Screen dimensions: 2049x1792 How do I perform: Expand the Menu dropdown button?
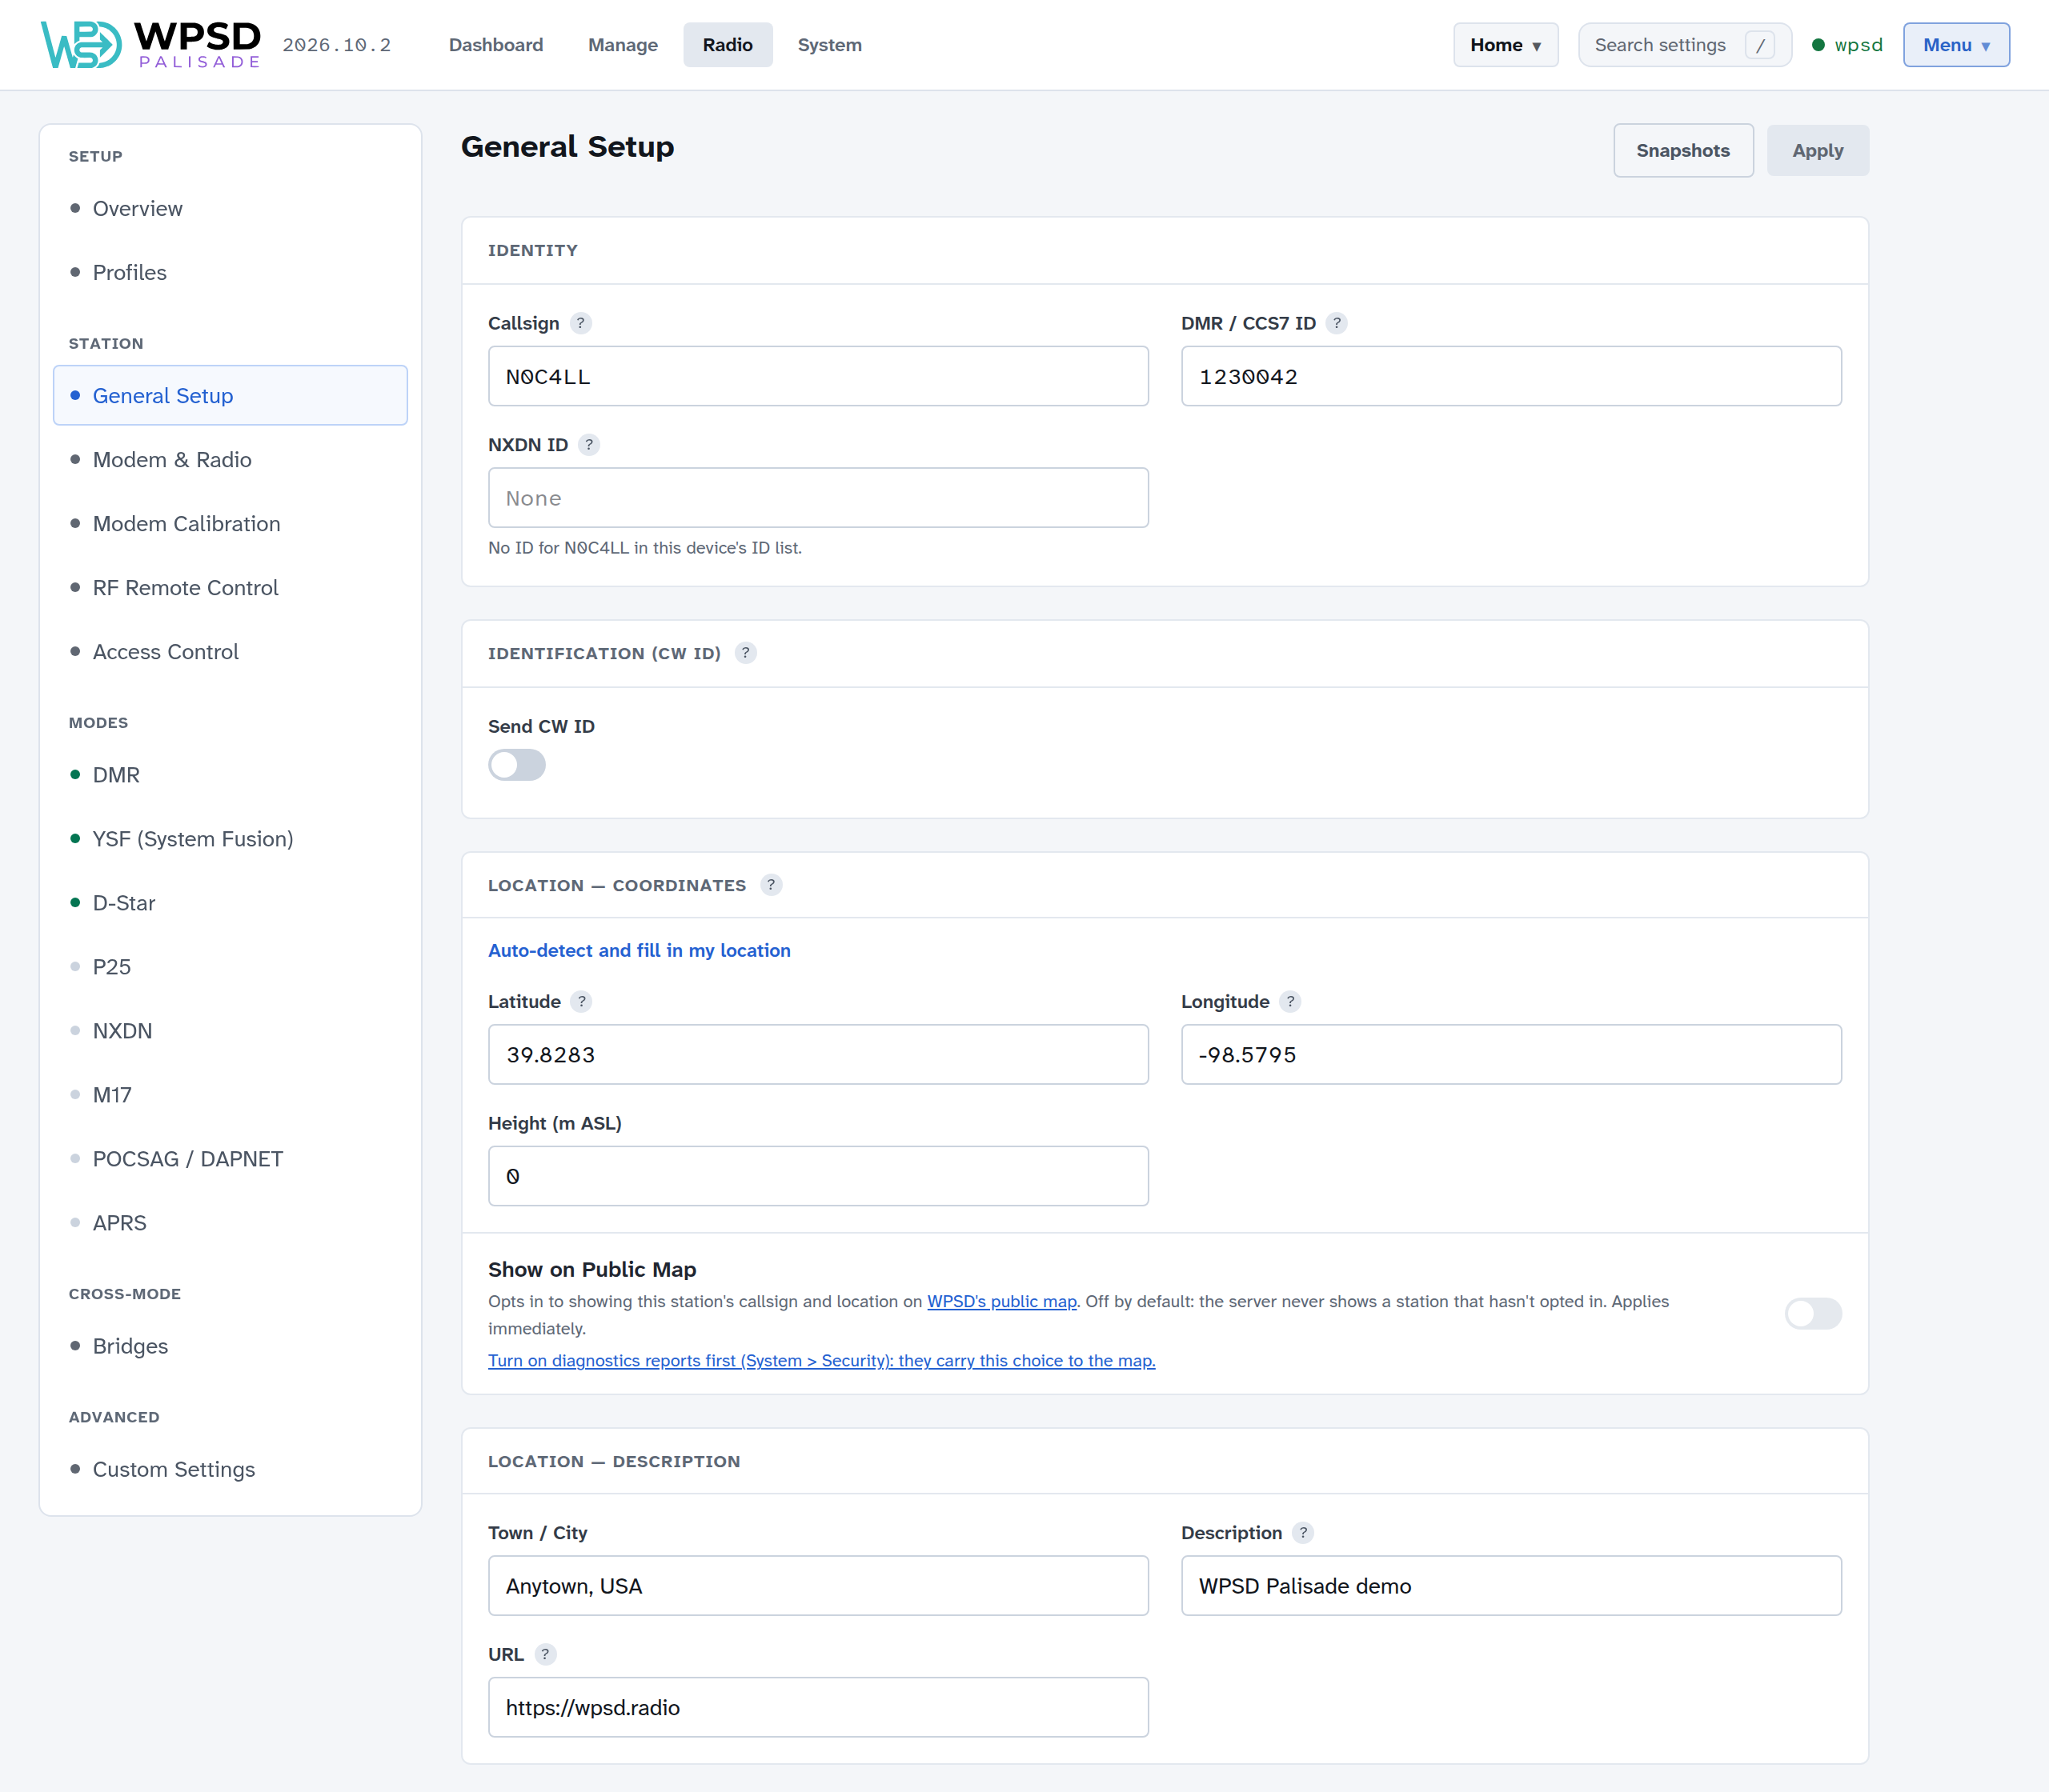point(1956,45)
